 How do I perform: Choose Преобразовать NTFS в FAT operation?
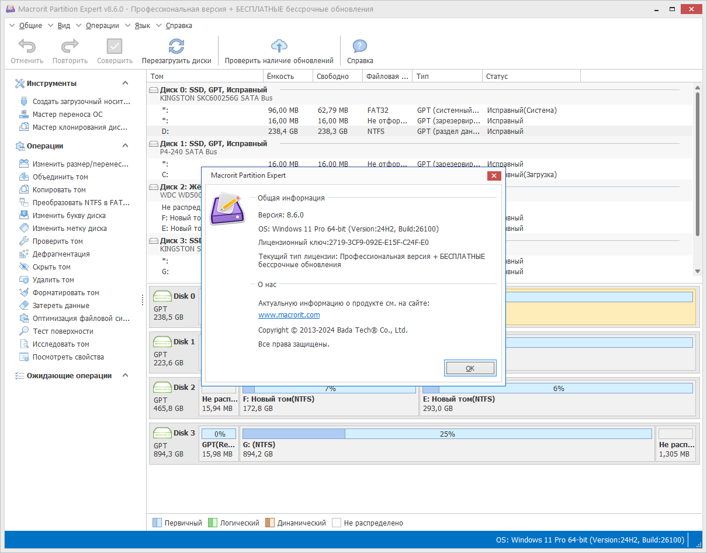(x=74, y=202)
